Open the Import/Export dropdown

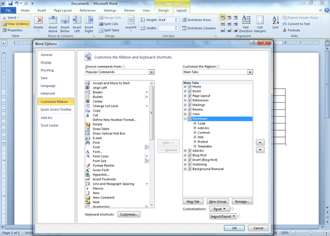pyautogui.click(x=223, y=216)
